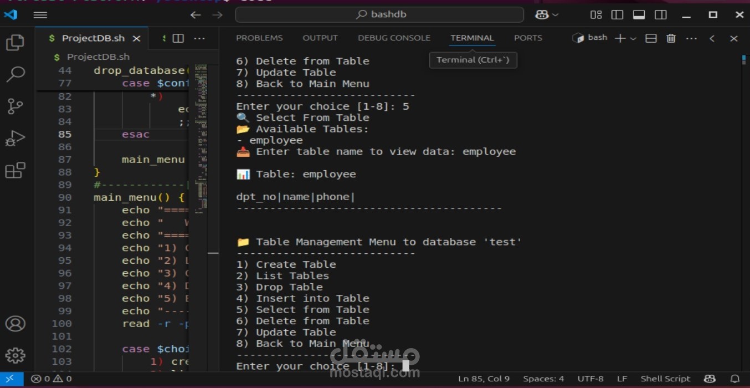Switch to ProjectDB.sh editor tab
750x388 pixels.
[93, 38]
